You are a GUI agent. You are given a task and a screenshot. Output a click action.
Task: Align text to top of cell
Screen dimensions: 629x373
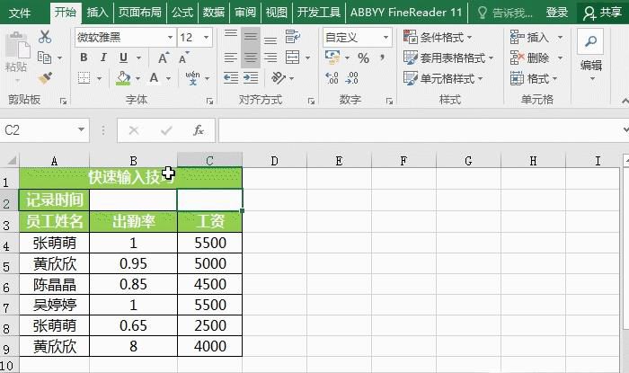coord(231,34)
